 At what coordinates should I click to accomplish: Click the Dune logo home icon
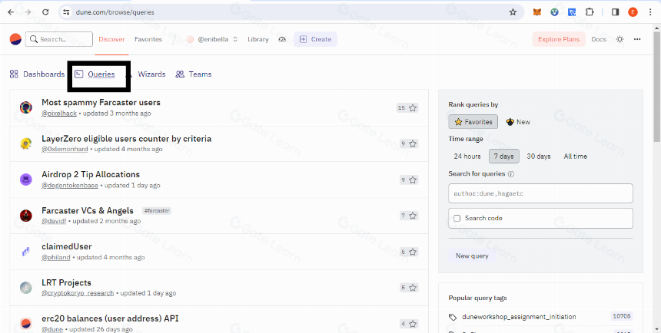[x=15, y=39]
